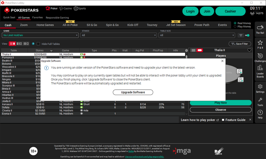
Task: Click the Save Filter button
Action: (x=240, y=44)
